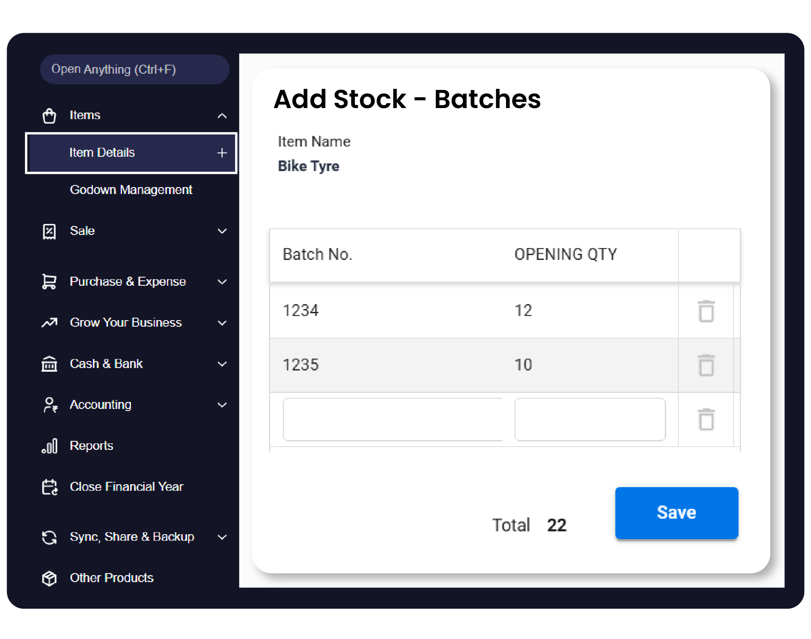The height and width of the screenshot is (639, 811).
Task: Click the Save button
Action: 676,512
